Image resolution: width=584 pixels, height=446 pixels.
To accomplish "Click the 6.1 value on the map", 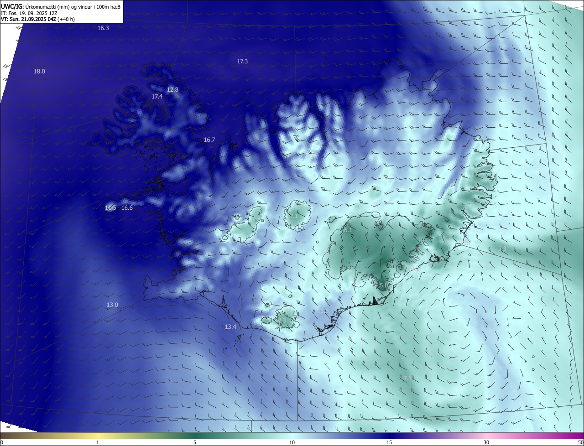I will click(348, 230).
